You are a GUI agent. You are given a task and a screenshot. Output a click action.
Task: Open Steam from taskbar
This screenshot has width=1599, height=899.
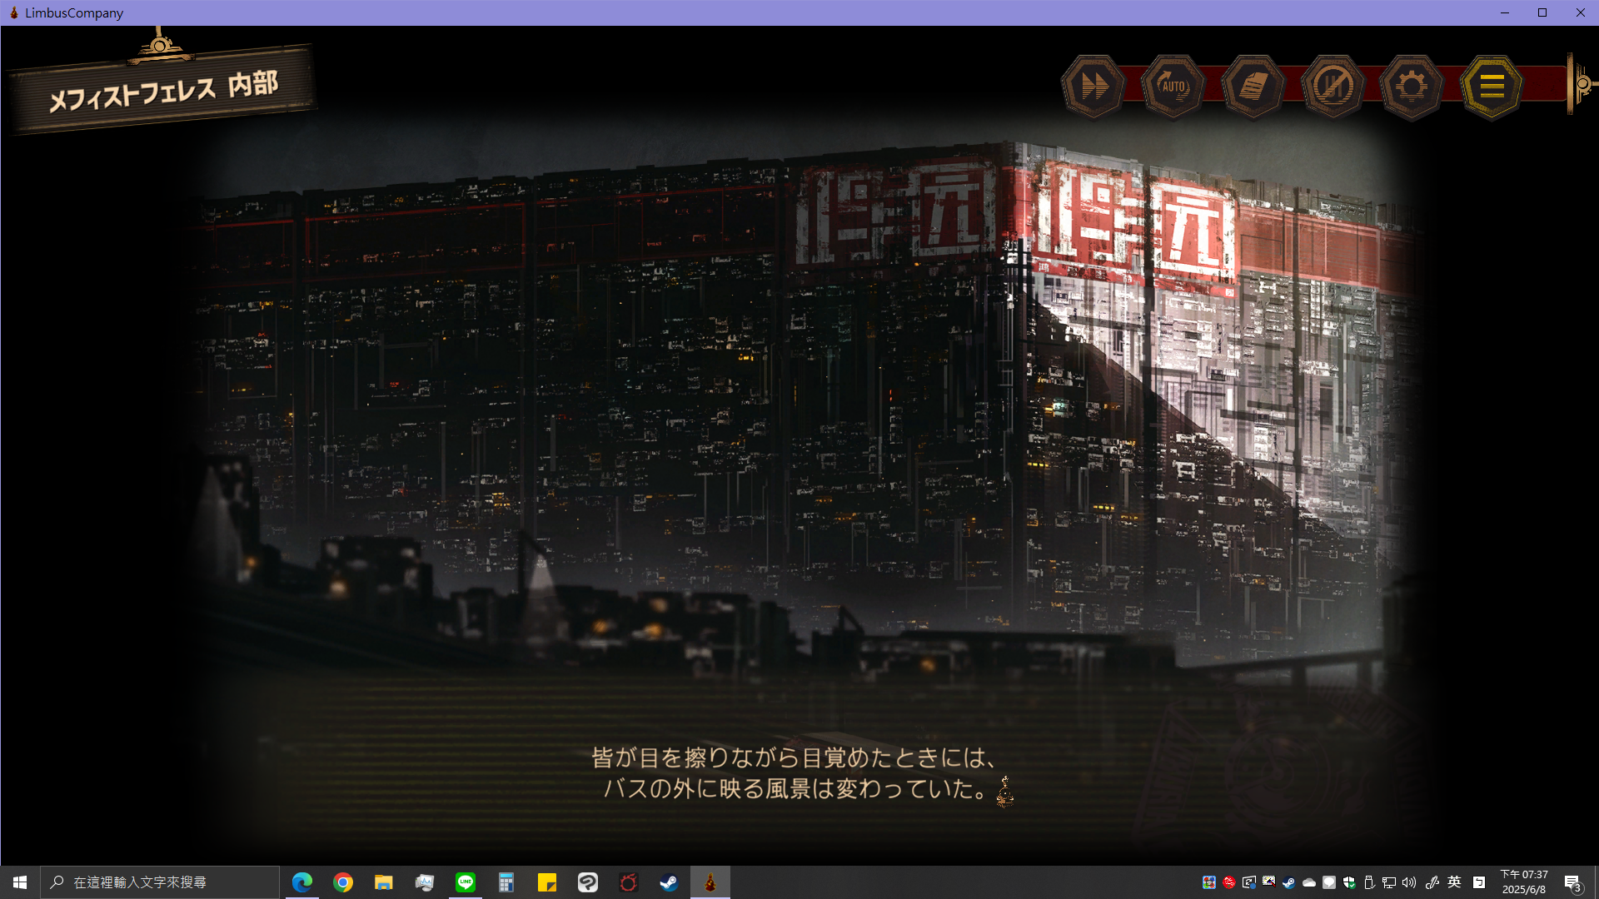pyautogui.click(x=669, y=882)
